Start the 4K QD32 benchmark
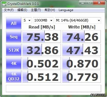Viewport: 107px width, 97px height. coord(14,76)
